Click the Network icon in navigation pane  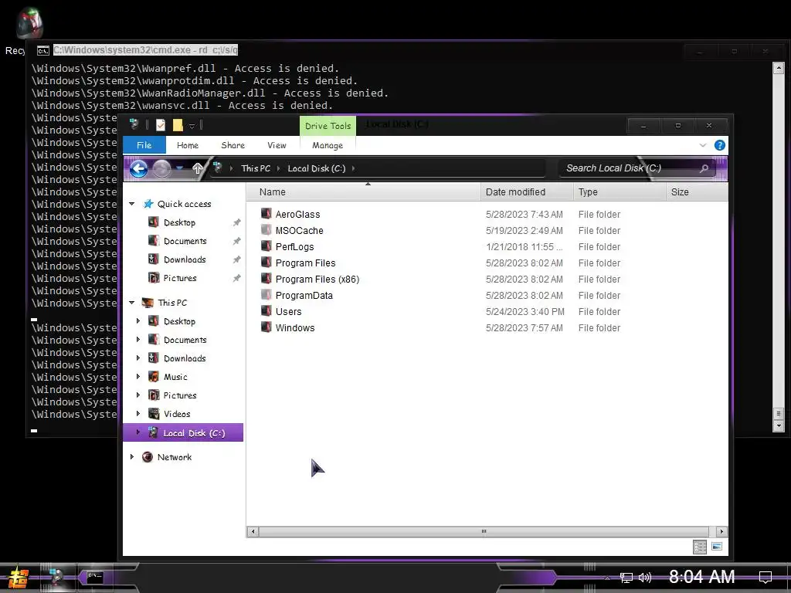coord(148,457)
